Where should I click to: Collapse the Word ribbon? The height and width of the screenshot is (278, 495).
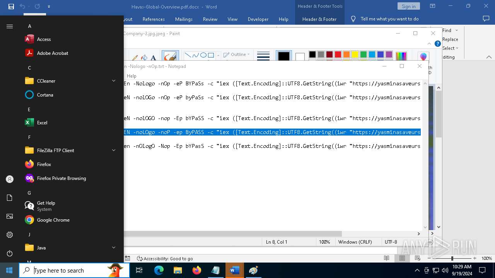[489, 57]
